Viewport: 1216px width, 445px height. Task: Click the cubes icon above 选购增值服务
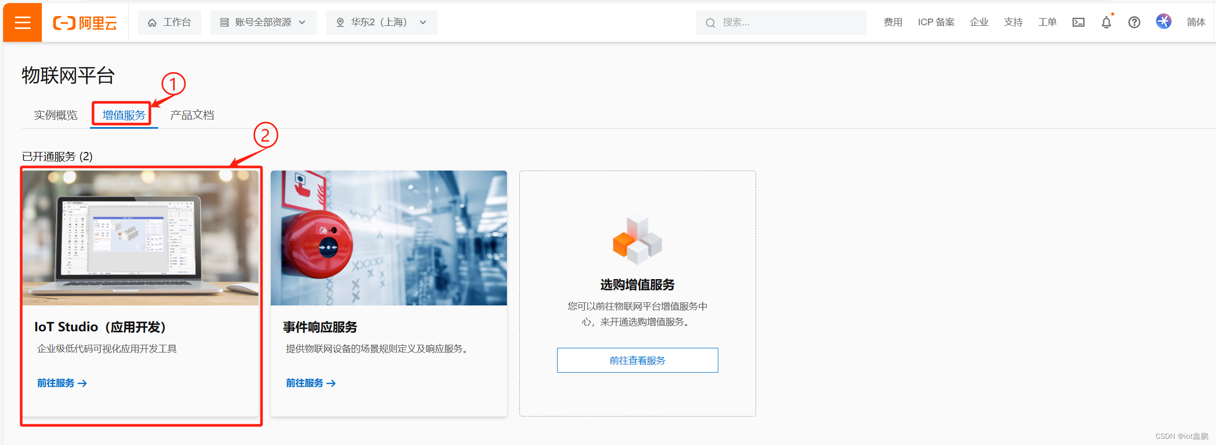coord(637,238)
